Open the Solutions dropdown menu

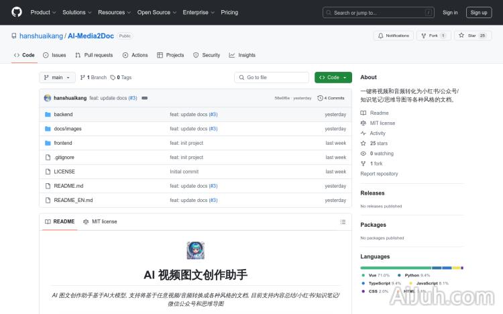(76, 12)
